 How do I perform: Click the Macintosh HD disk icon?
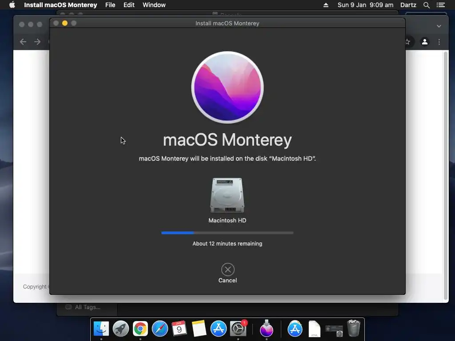click(227, 195)
